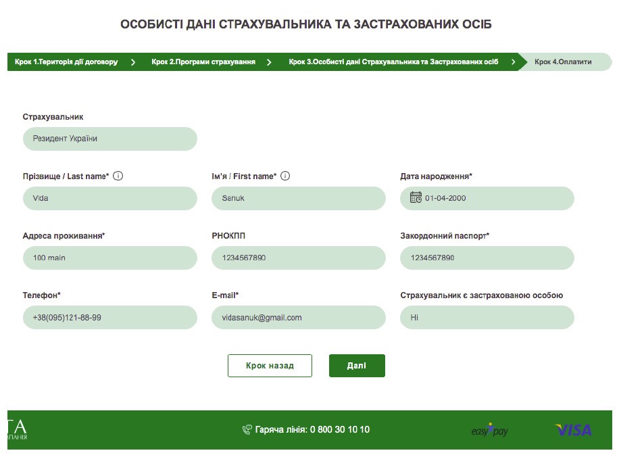Click info icon next to First name label
Screen dimensions: 619x457
point(285,176)
